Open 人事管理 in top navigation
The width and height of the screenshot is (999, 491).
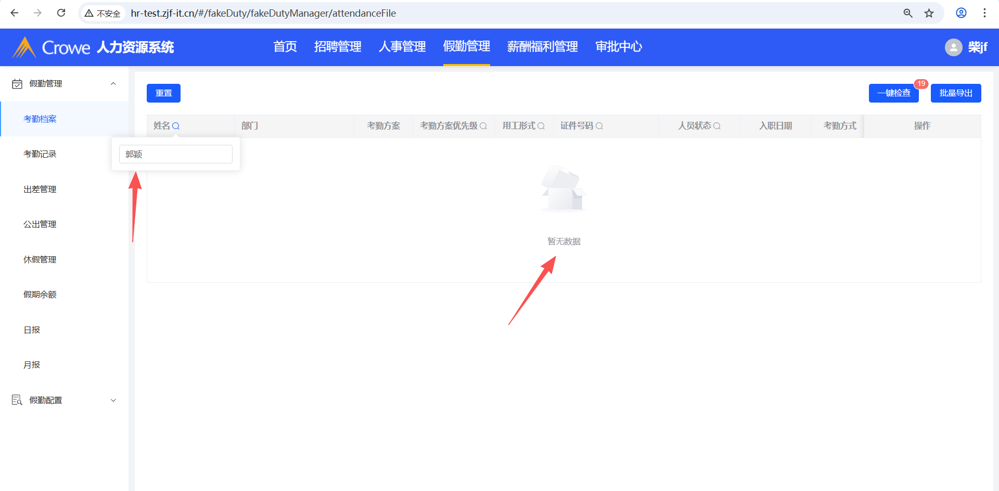402,47
